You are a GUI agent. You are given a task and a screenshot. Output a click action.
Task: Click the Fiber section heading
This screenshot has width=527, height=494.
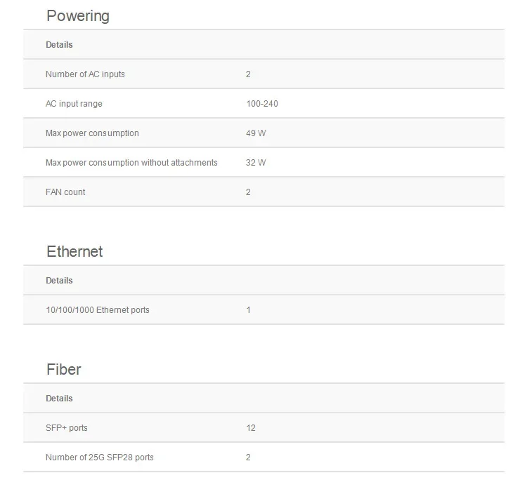tap(63, 369)
